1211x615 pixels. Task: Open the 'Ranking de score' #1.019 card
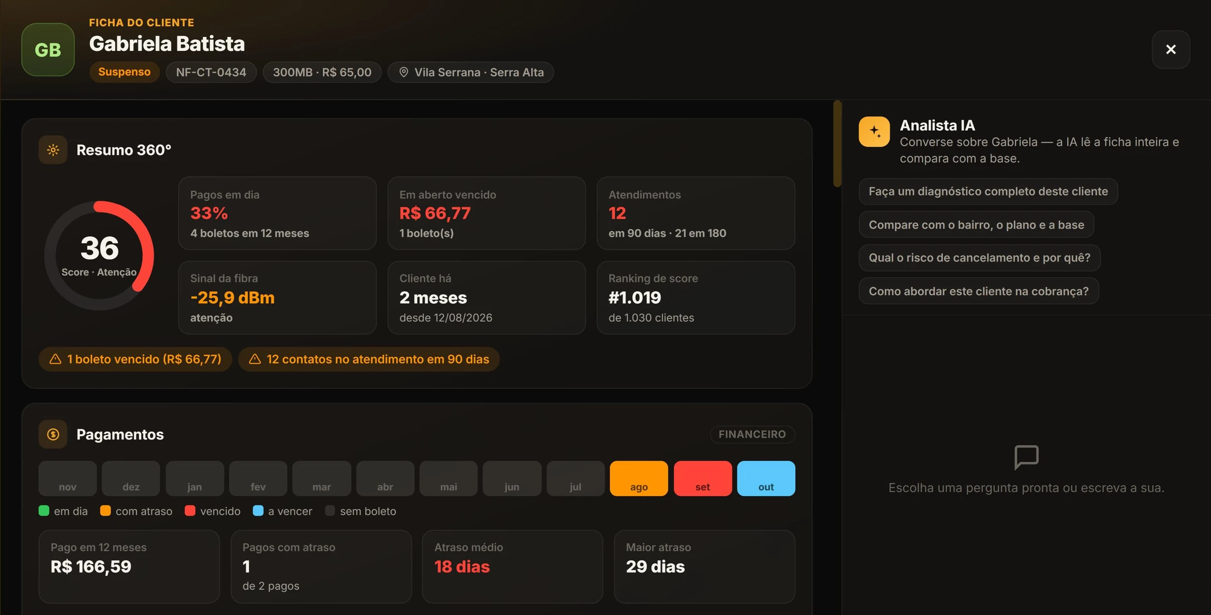coord(696,297)
